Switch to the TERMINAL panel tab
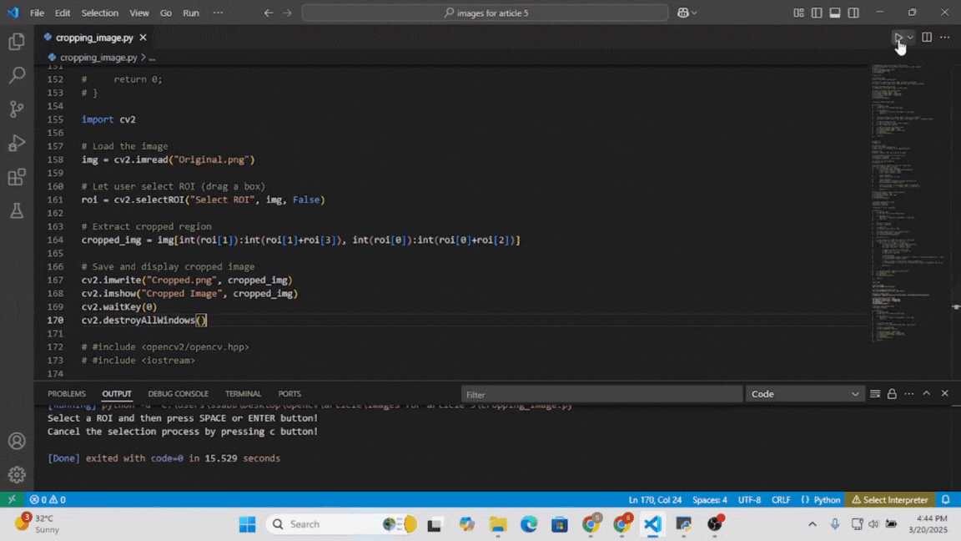Image resolution: width=961 pixels, height=541 pixels. (x=243, y=394)
